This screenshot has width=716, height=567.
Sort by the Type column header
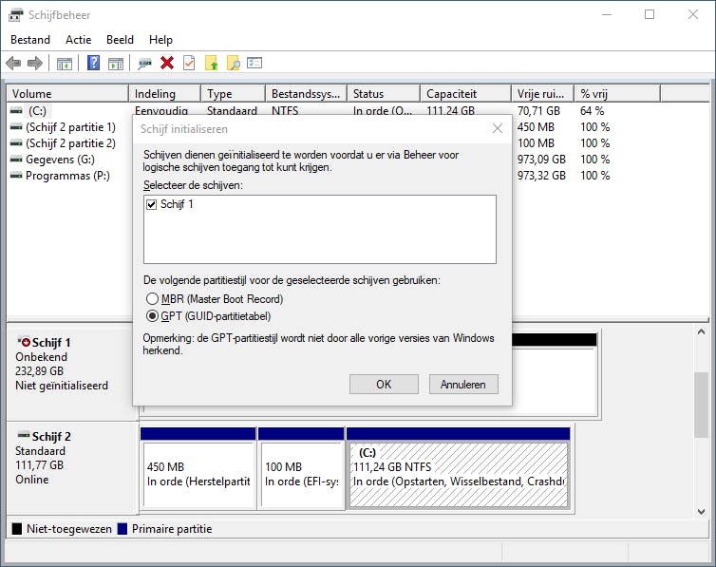pyautogui.click(x=234, y=94)
